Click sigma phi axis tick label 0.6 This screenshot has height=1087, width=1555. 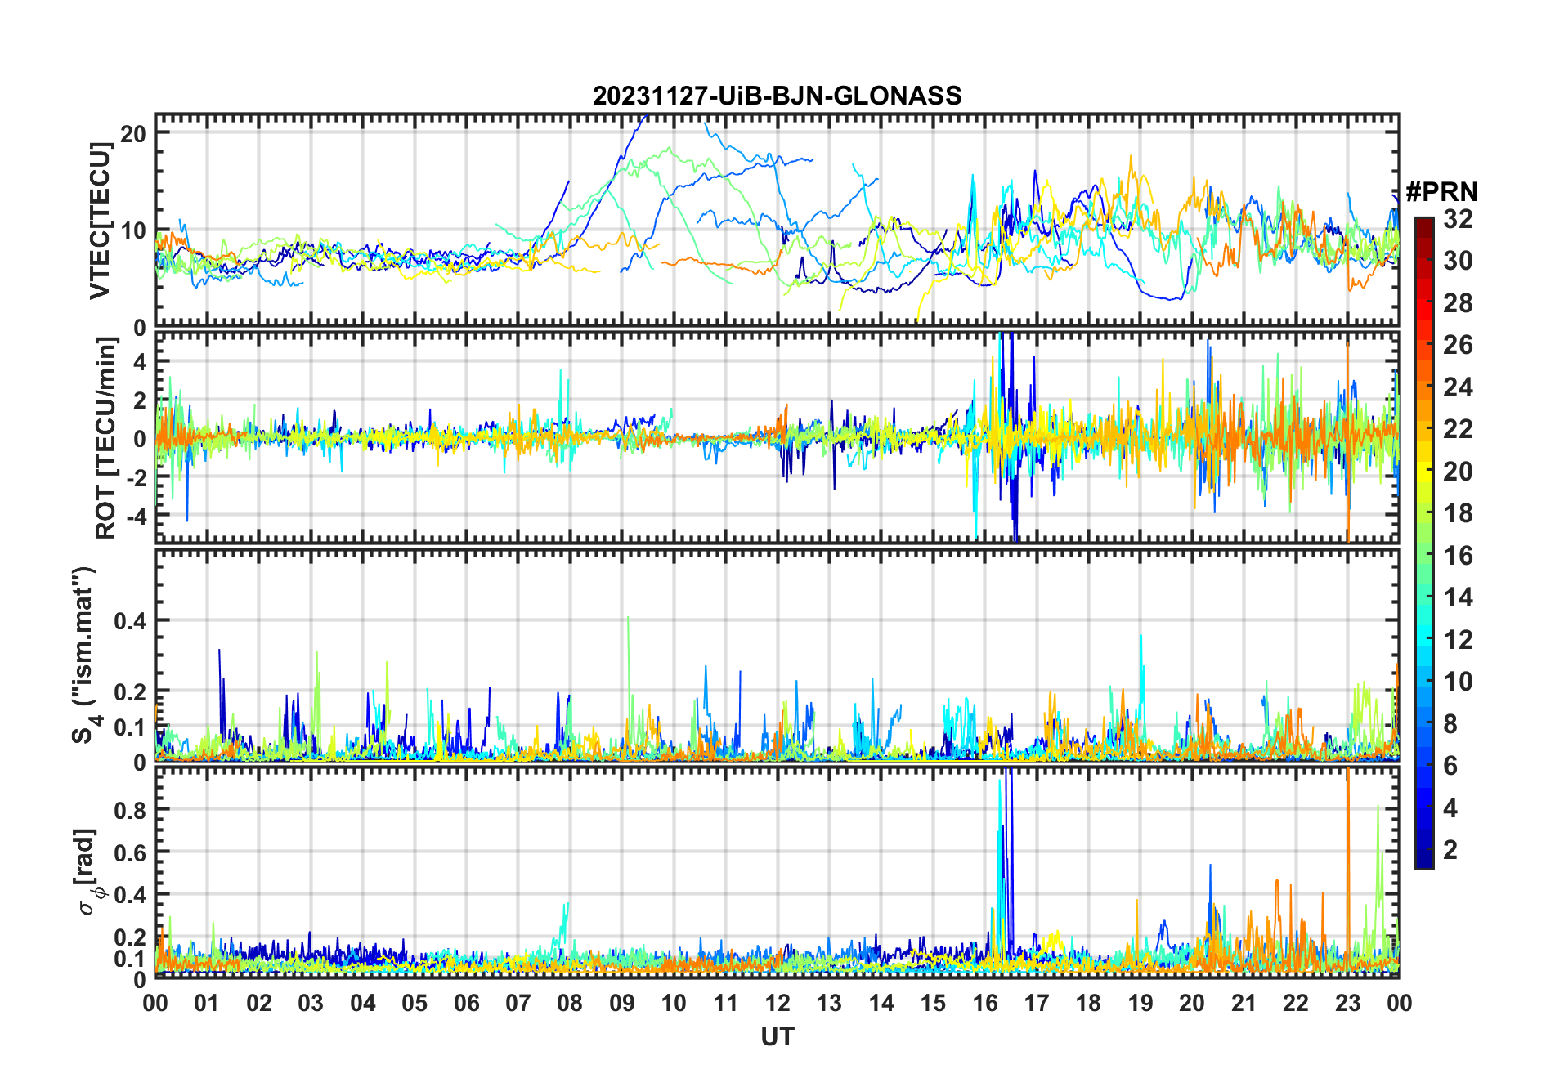(131, 852)
